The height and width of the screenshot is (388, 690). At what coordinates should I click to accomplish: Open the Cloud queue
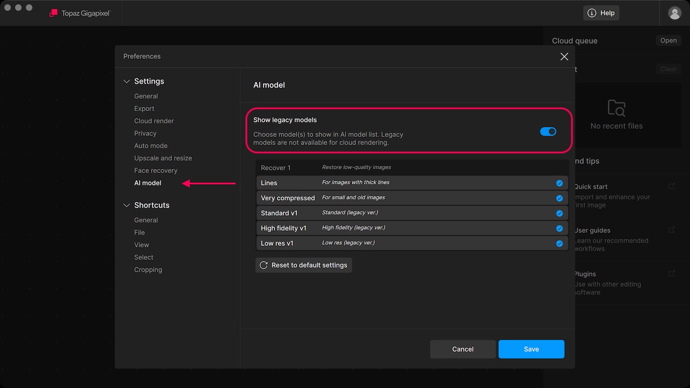pyautogui.click(x=668, y=40)
